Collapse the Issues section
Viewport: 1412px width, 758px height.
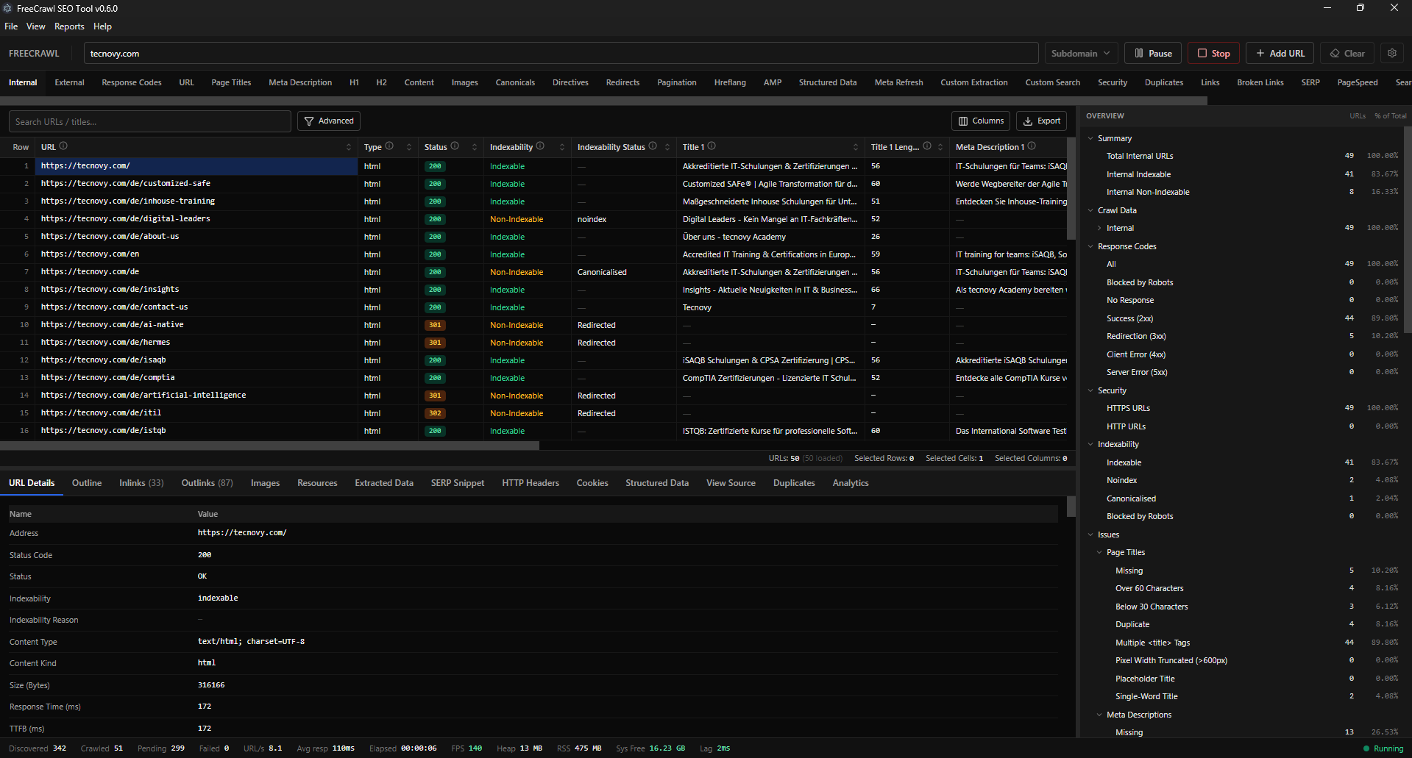tap(1090, 534)
